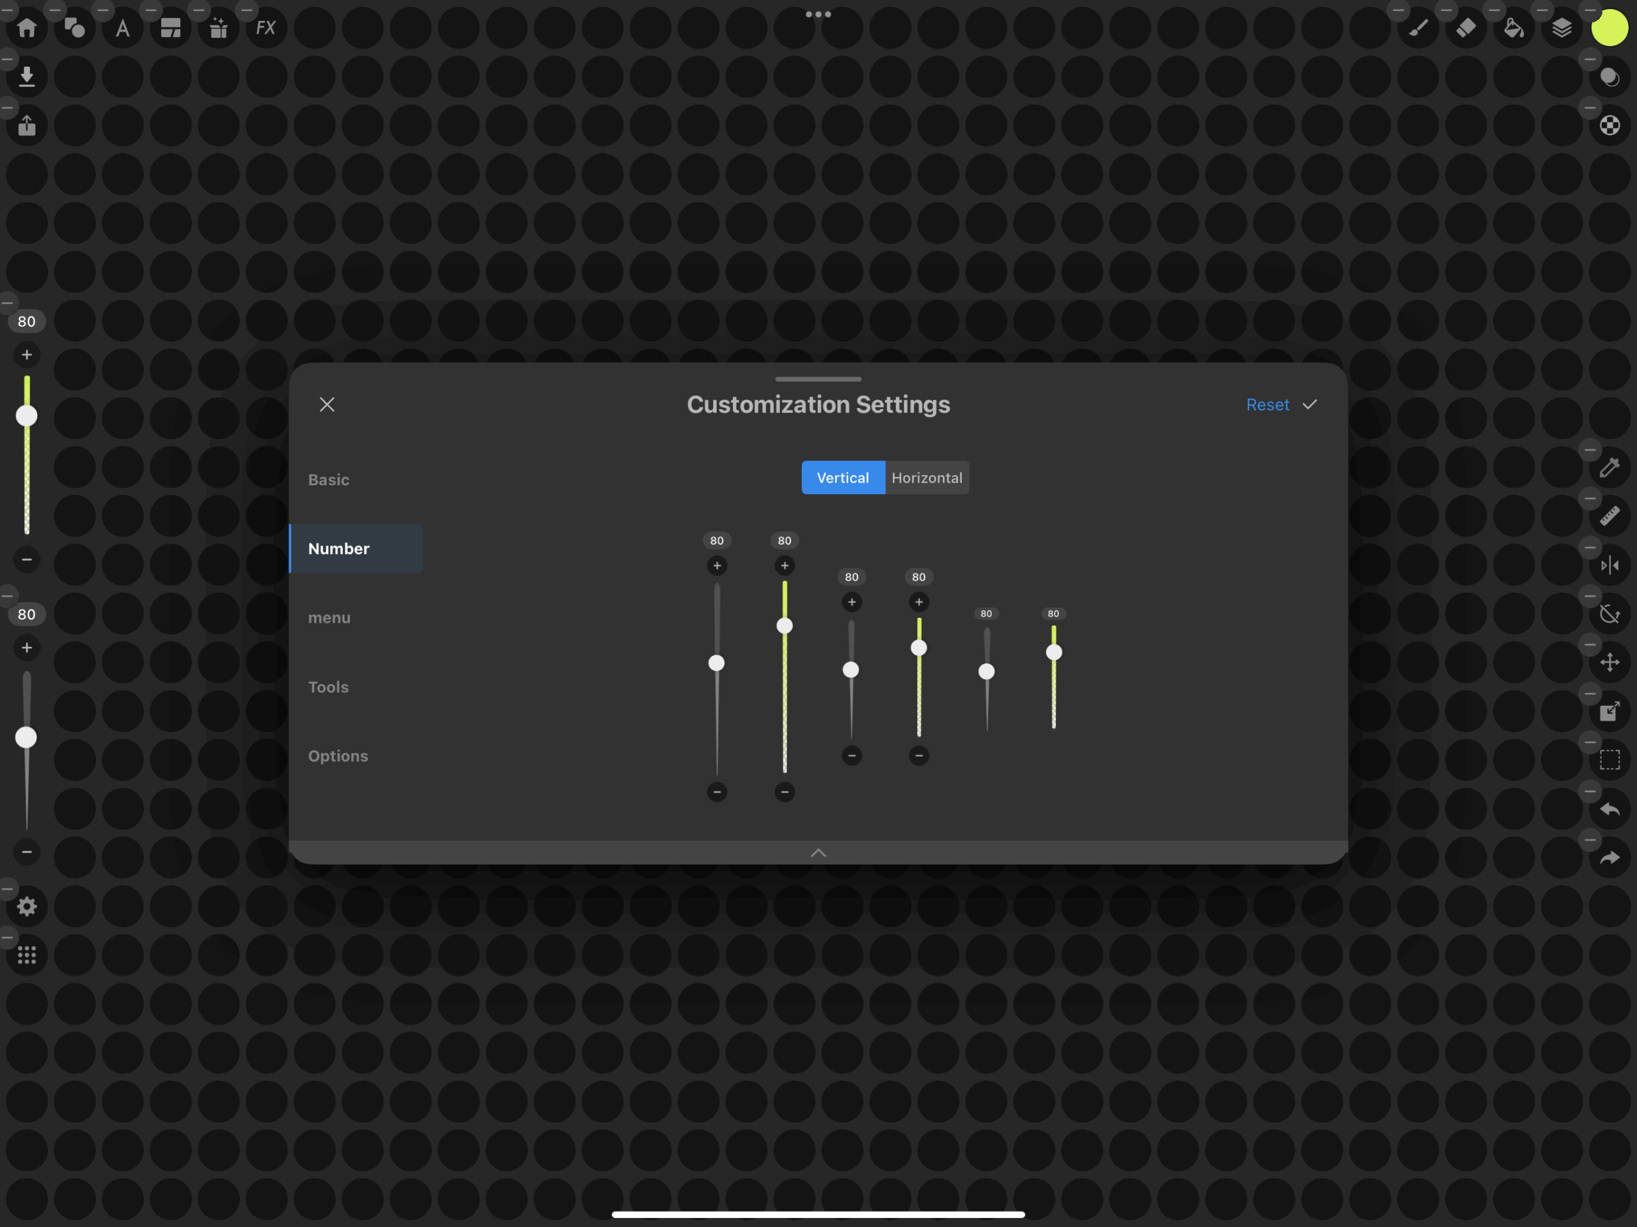
Task: Click the Import download arrow icon
Action: 27,76
